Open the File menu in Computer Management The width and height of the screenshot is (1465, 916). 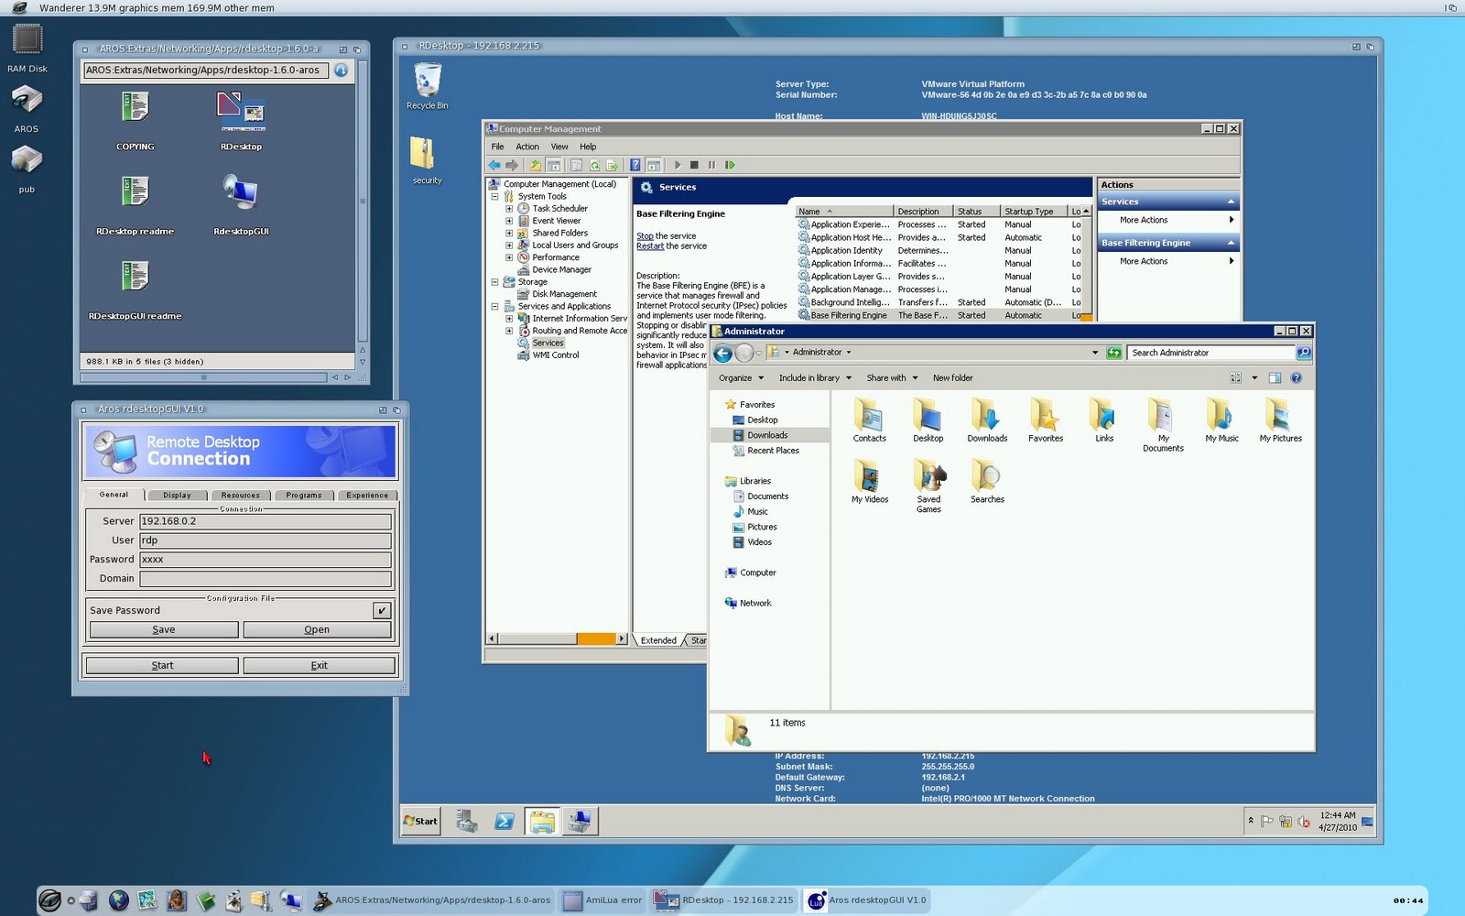(497, 147)
